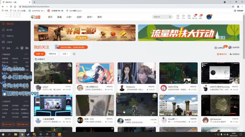Open yjjimpaopao stream thumbnail
The image size is (245, 137).
tap(220, 105)
